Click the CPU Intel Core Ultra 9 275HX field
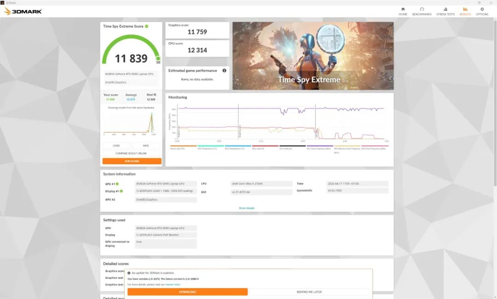497x299 pixels. click(261, 184)
